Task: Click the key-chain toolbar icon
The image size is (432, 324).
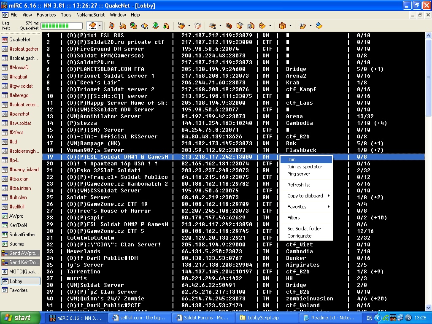Action: tap(213, 26)
